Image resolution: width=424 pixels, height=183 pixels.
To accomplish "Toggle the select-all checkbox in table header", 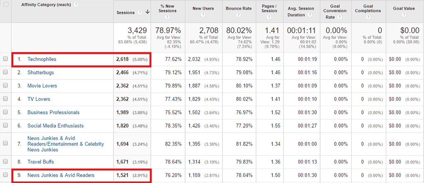I will [x=6, y=5].
